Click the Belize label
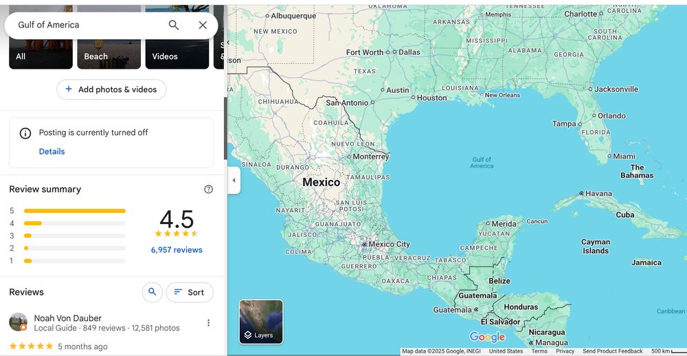 (499, 281)
